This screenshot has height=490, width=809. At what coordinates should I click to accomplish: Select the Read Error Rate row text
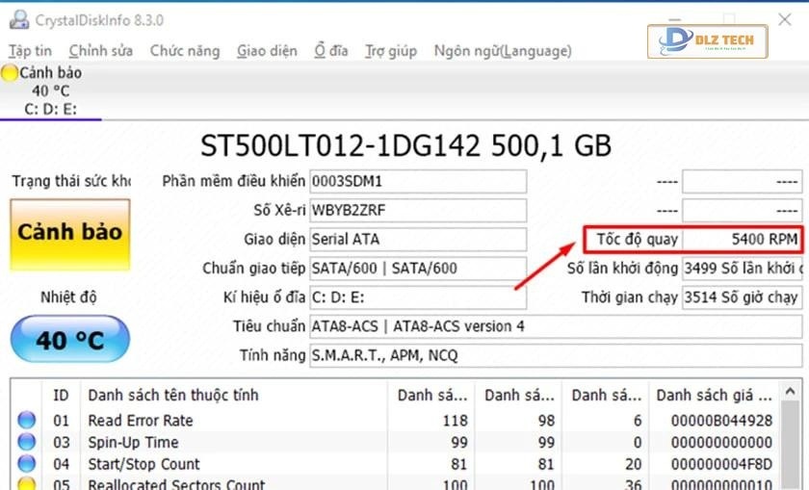141,421
